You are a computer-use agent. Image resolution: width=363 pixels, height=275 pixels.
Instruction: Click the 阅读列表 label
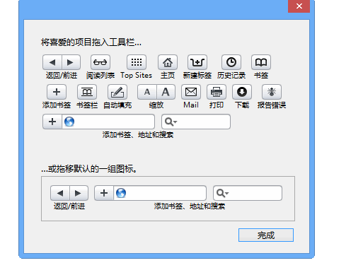[x=100, y=76]
